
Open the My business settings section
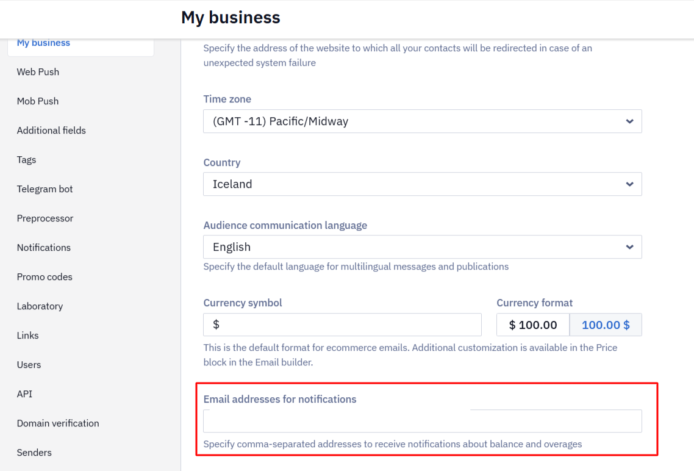[43, 43]
